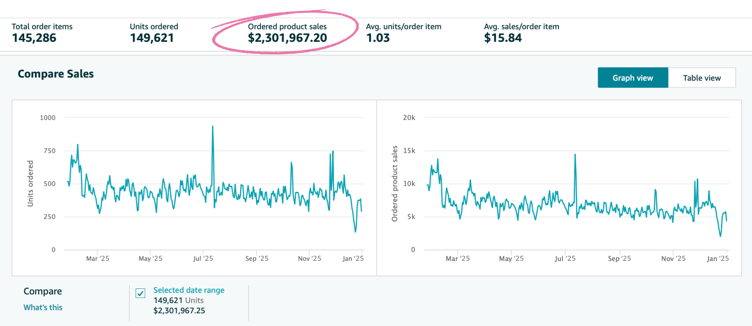Click the July peak in Units ordered chart
Screen dimensions: 752x326
213,127
